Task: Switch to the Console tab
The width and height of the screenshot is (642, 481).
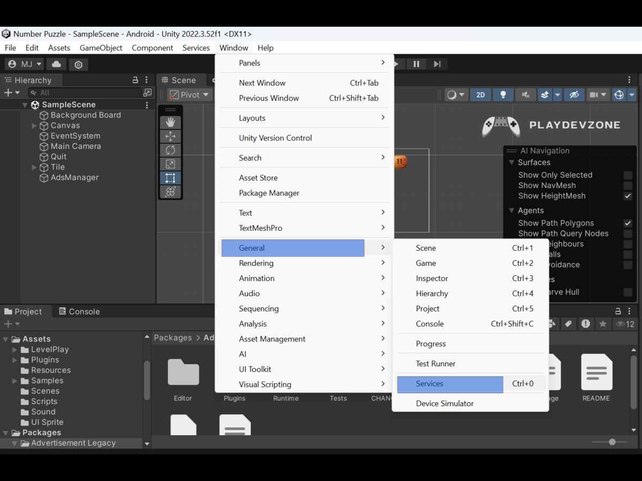Action: (x=79, y=312)
